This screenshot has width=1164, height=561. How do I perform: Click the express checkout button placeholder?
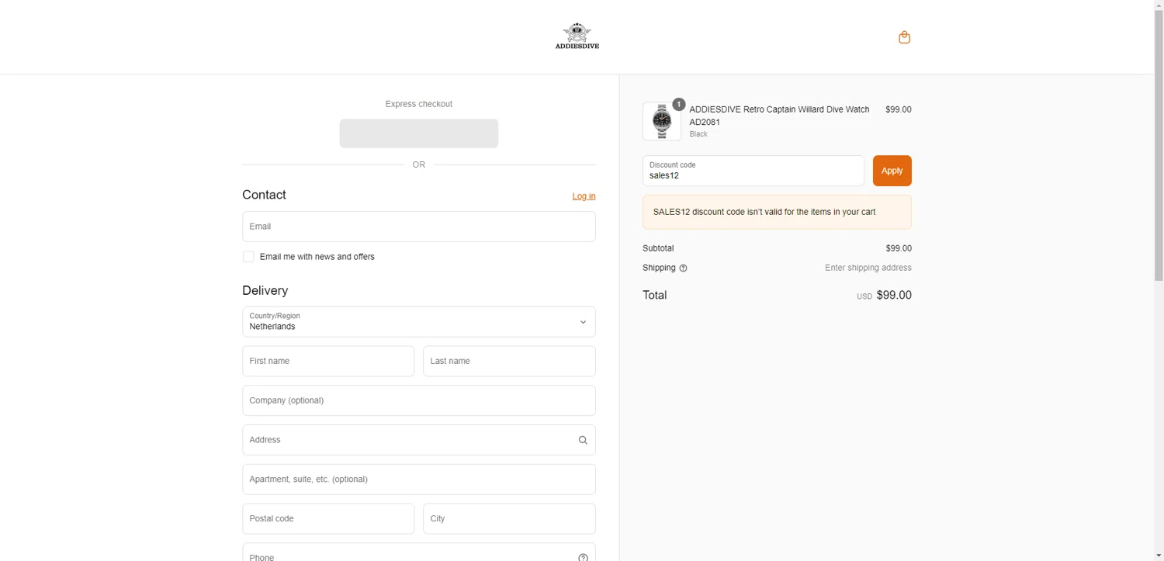point(419,133)
